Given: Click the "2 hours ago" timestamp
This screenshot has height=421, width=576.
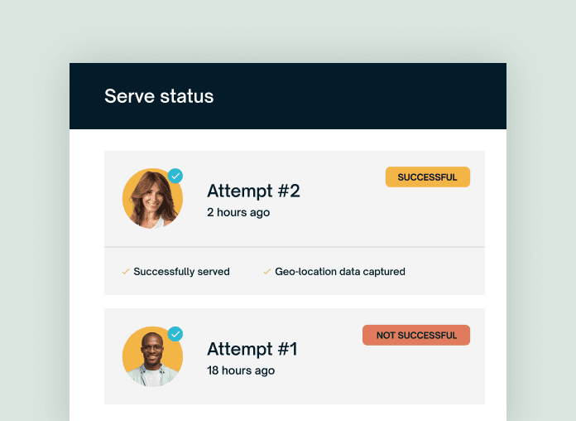Looking at the screenshot, I should 238,212.
